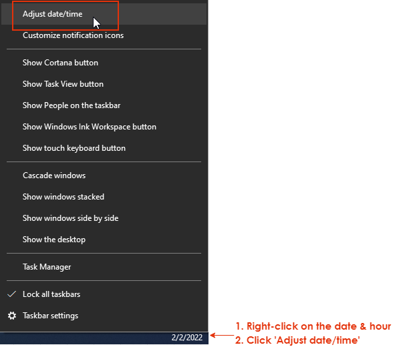Screen dimensions: 395x347
Task: Toggle Show People on the taskbar
Action: pos(104,105)
